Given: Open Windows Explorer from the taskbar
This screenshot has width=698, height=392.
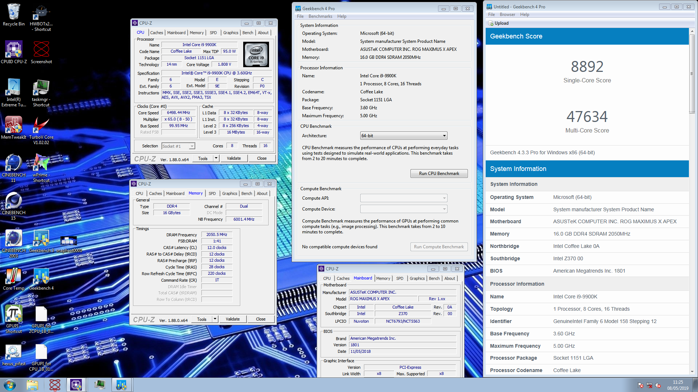Looking at the screenshot, I should click(32, 385).
